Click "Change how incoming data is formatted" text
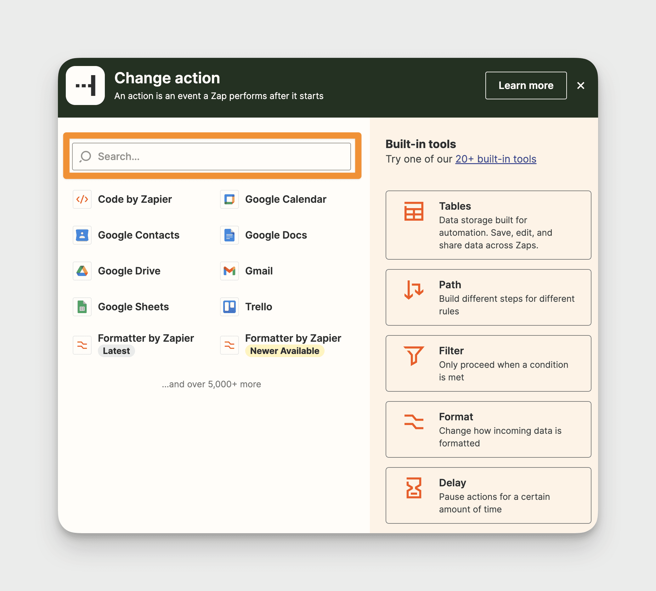Screen dimensions: 656x591 (500, 437)
